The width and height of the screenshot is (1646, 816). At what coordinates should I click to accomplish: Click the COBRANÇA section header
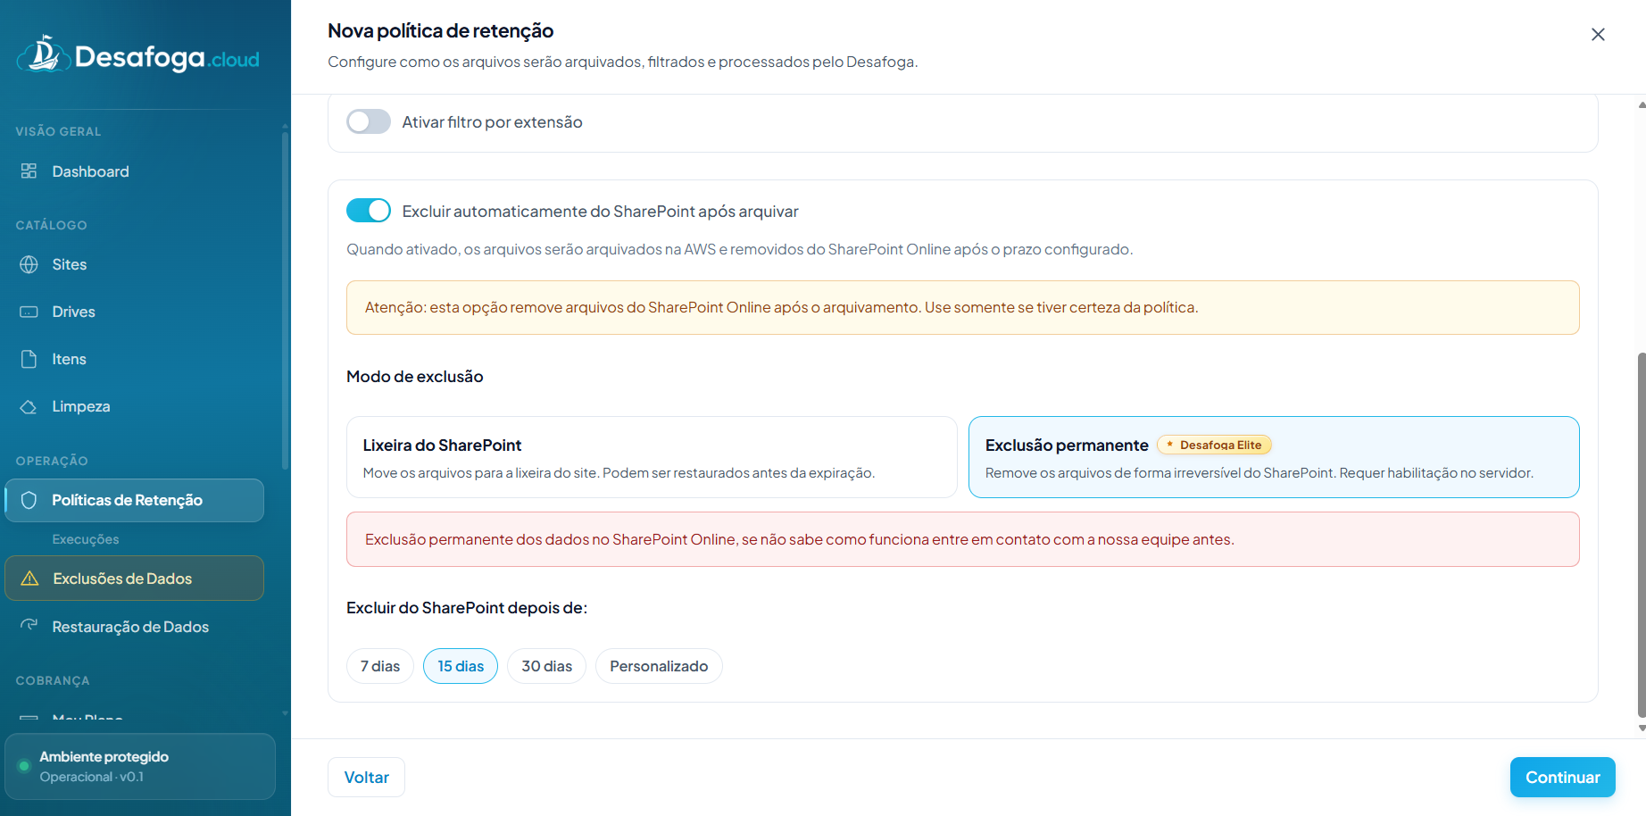pos(53,680)
